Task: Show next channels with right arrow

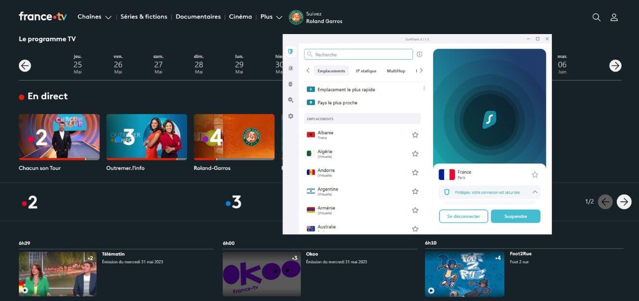Action: pos(624,202)
